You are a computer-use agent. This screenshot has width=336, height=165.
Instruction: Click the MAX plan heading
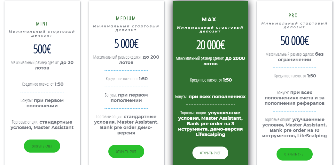pyautogui.click(x=209, y=20)
